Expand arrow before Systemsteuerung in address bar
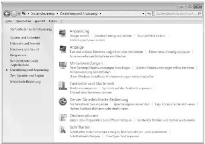 28,14
